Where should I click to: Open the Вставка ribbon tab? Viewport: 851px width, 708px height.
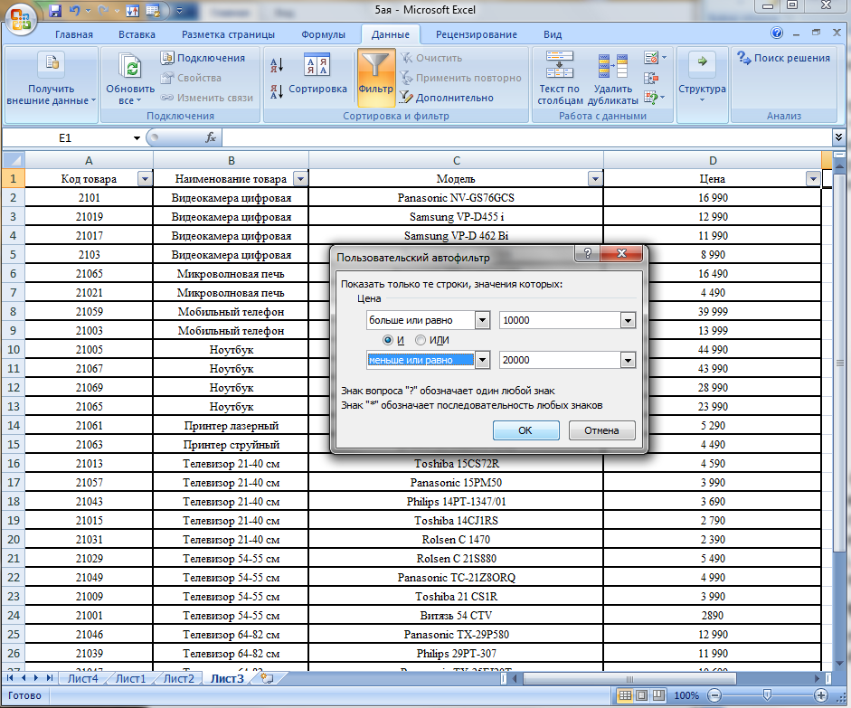click(137, 34)
